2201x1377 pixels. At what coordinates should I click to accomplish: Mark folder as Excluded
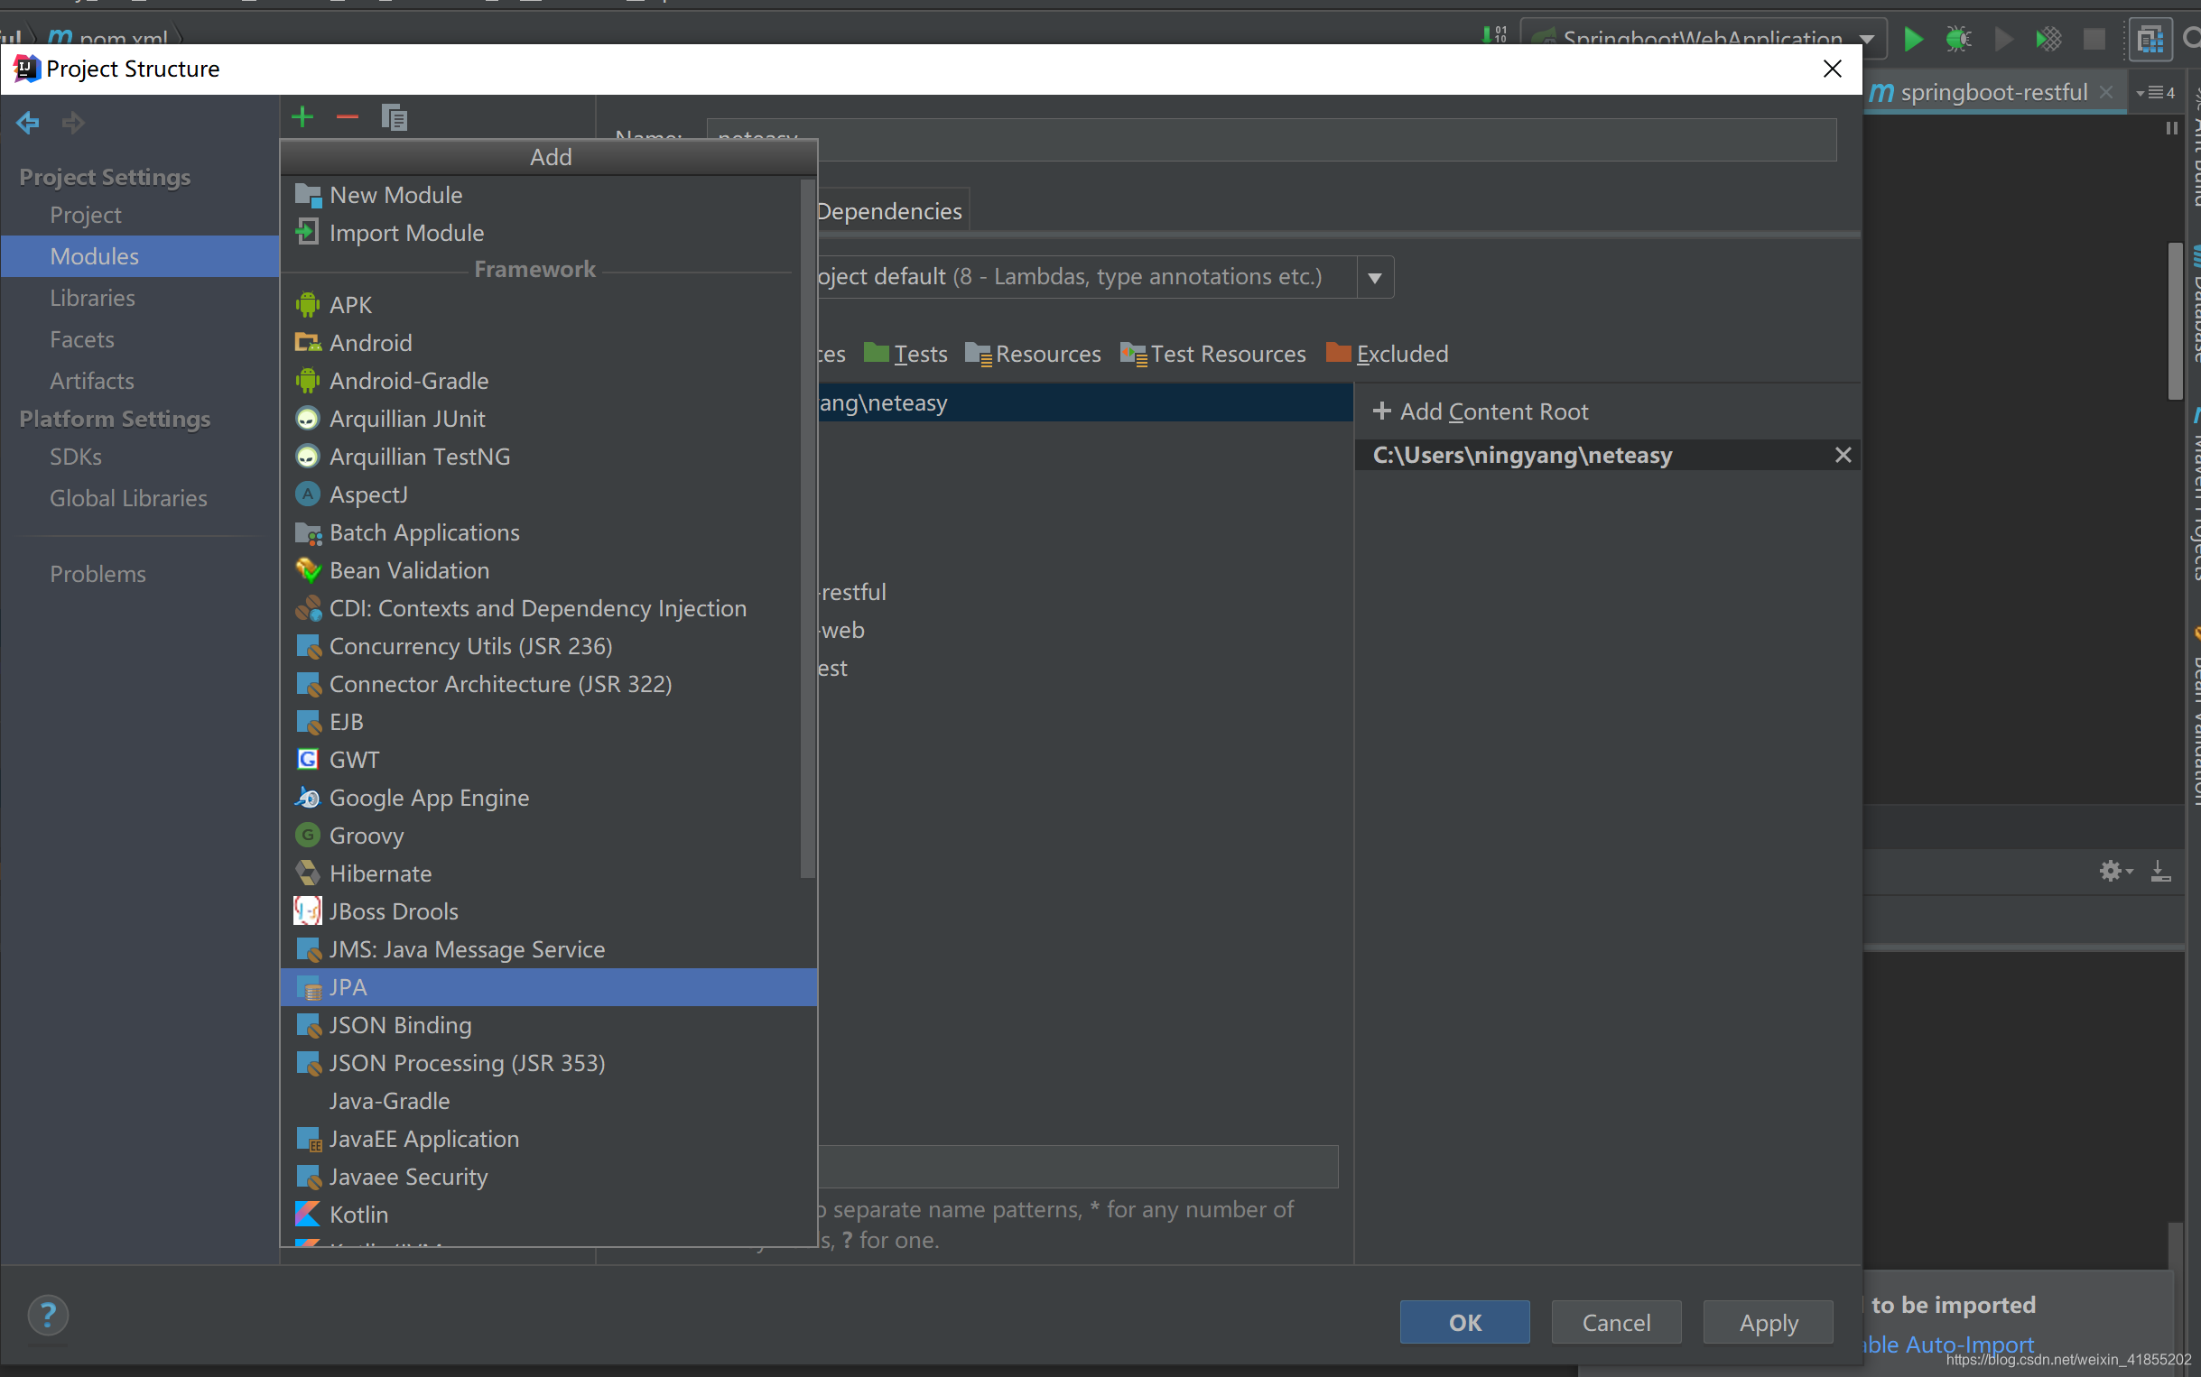1387,354
